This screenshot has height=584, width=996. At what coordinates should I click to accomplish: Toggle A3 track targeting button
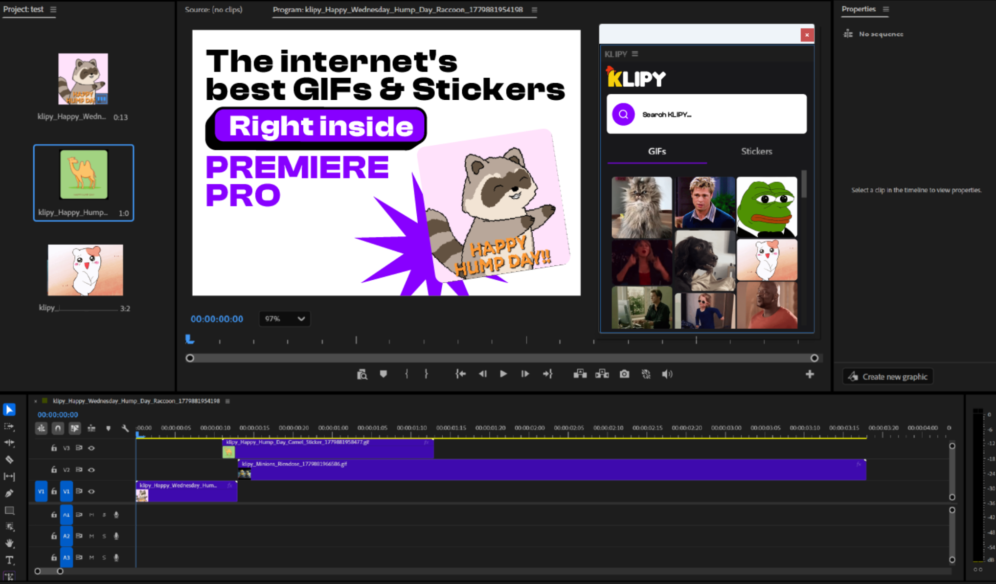[x=67, y=557]
